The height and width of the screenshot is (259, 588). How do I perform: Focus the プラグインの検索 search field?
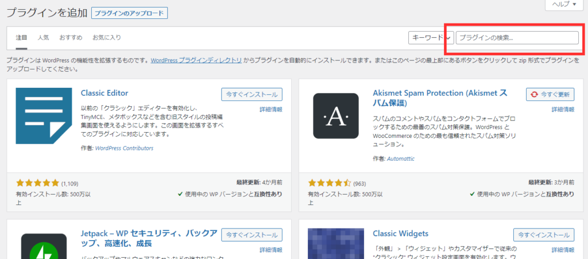(517, 37)
